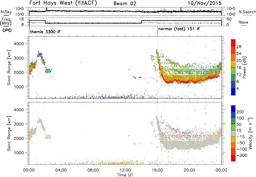Click the gray segment of velocity colorbar

[x=233, y=134]
